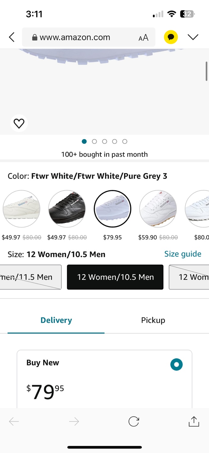Choose size 12 Women/10.5 Men button

pos(115,277)
